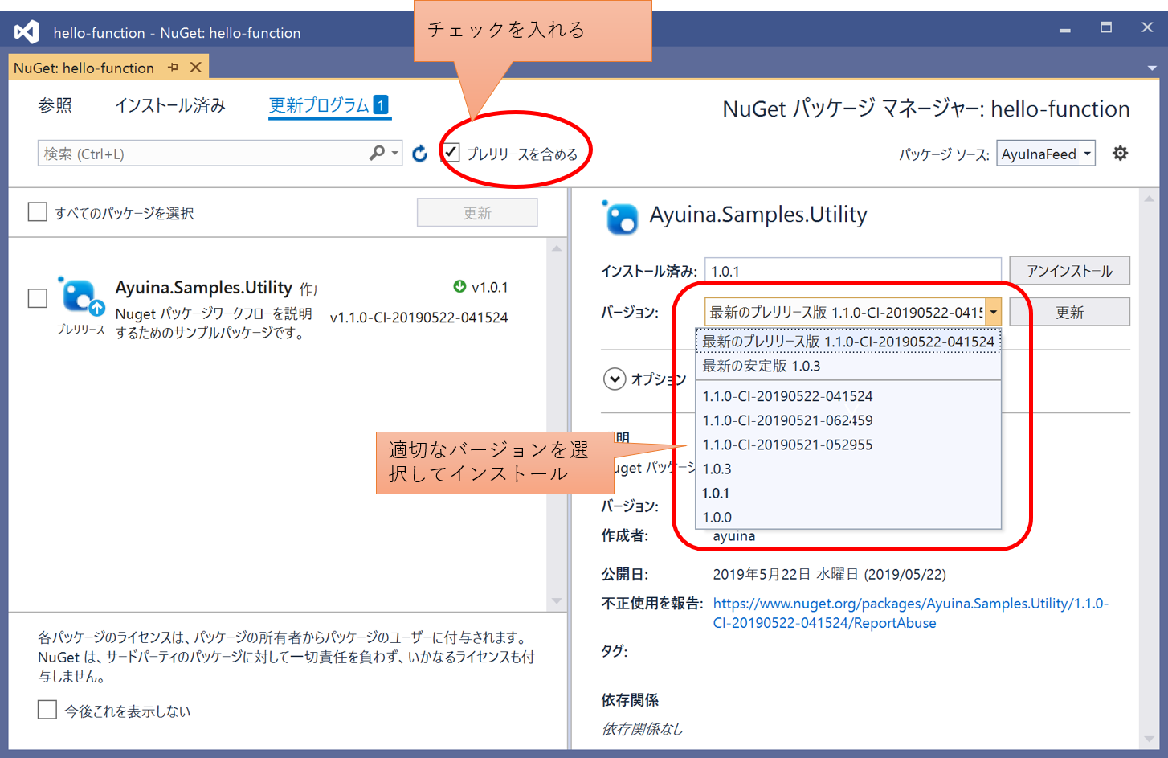This screenshot has height=758, width=1168.
Task: Maximize the Visual Studio window
Action: pos(1106,27)
